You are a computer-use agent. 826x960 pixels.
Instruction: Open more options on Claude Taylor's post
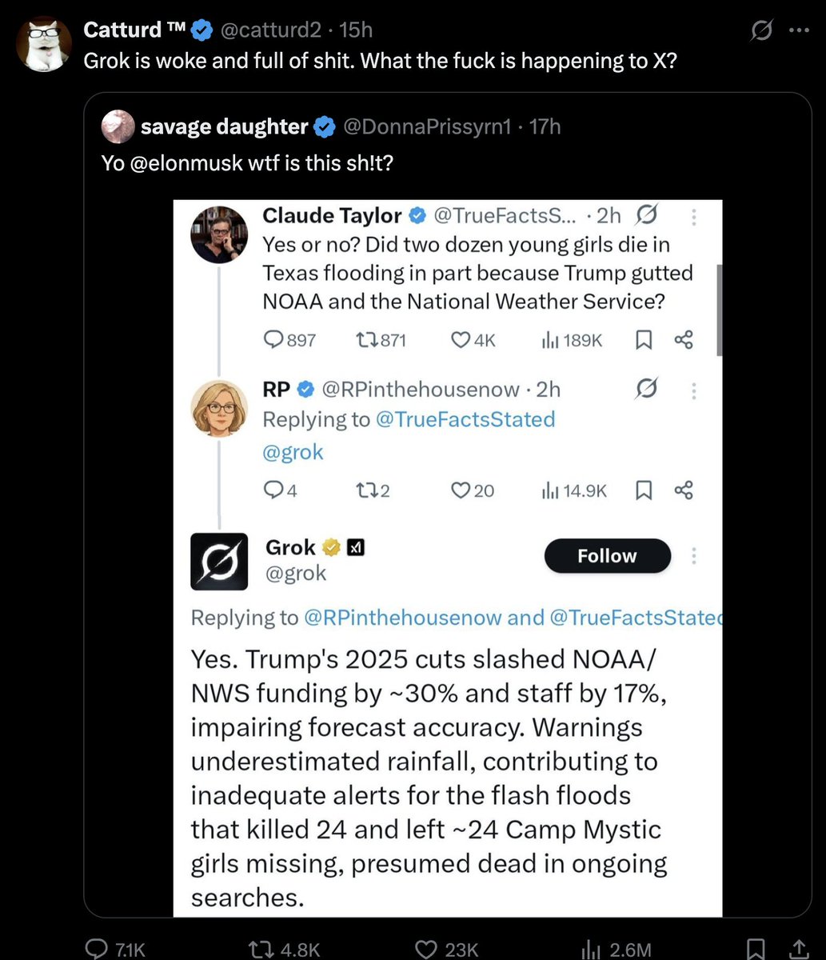pos(693,216)
